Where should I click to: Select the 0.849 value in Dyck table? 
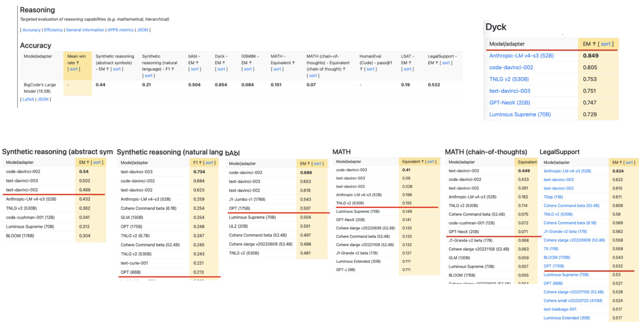tap(590, 56)
